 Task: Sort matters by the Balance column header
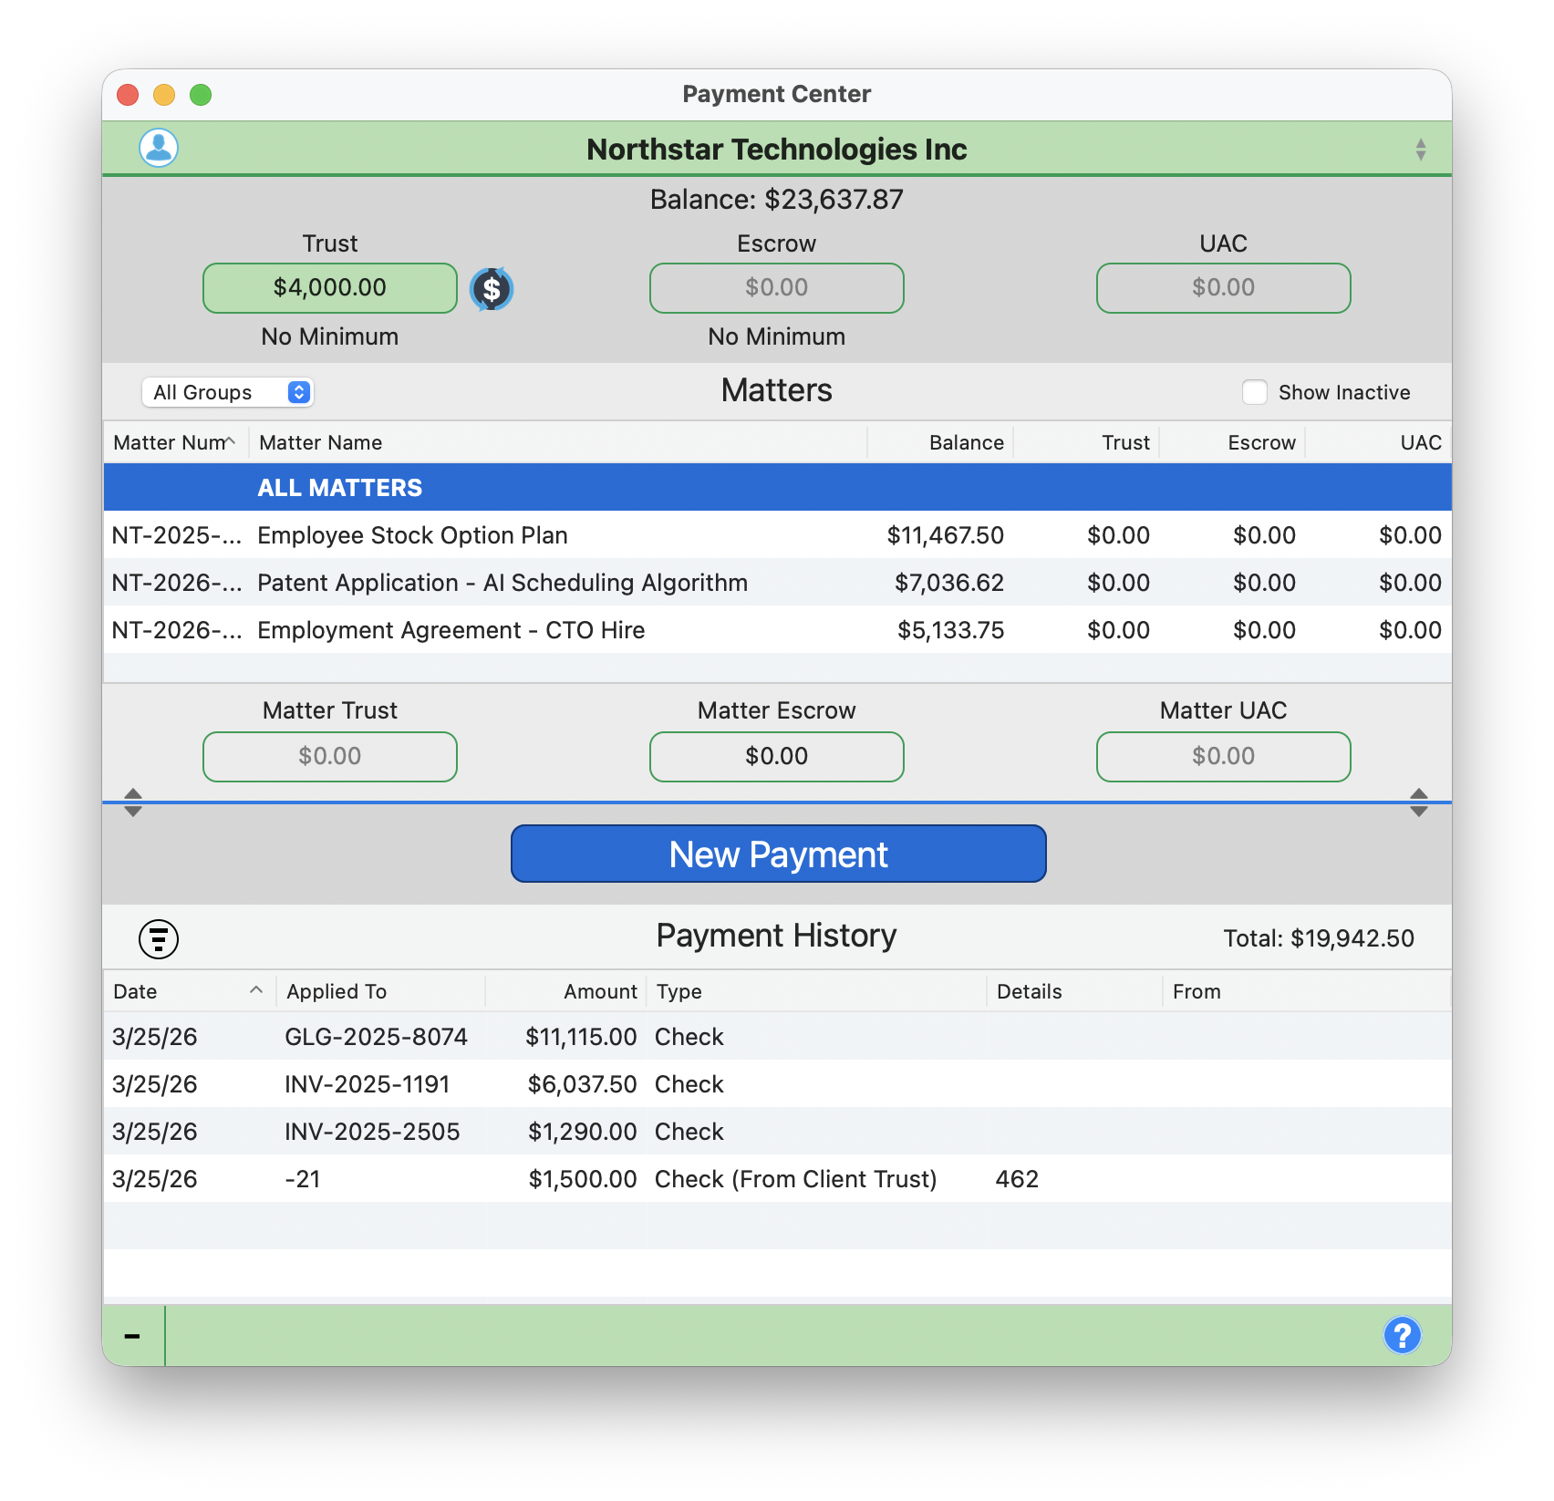coord(966,442)
